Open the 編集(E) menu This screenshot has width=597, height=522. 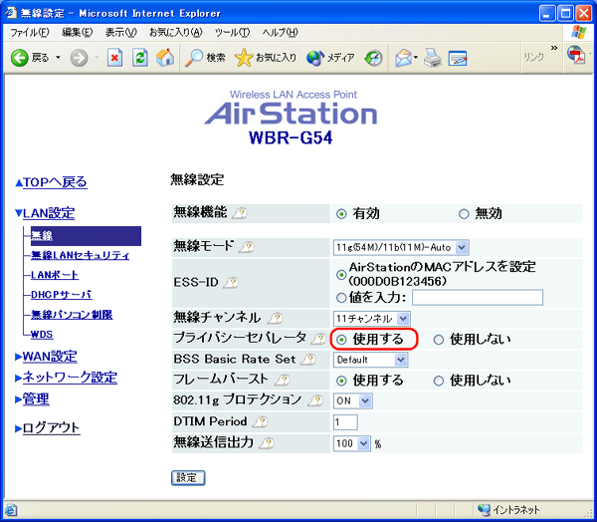point(78,33)
